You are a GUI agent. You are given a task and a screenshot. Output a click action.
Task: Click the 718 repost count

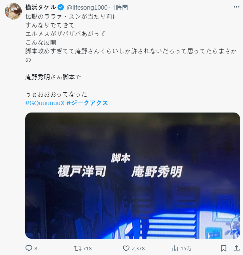(x=87, y=248)
